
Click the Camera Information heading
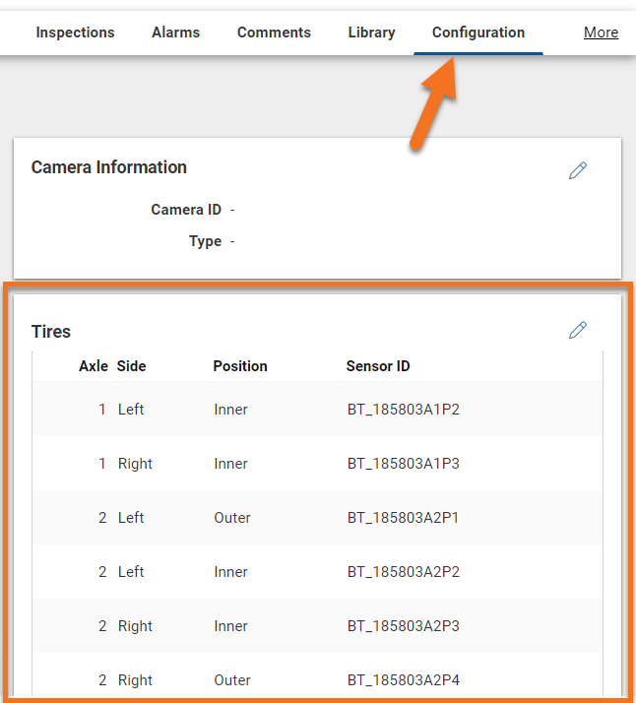click(x=109, y=167)
